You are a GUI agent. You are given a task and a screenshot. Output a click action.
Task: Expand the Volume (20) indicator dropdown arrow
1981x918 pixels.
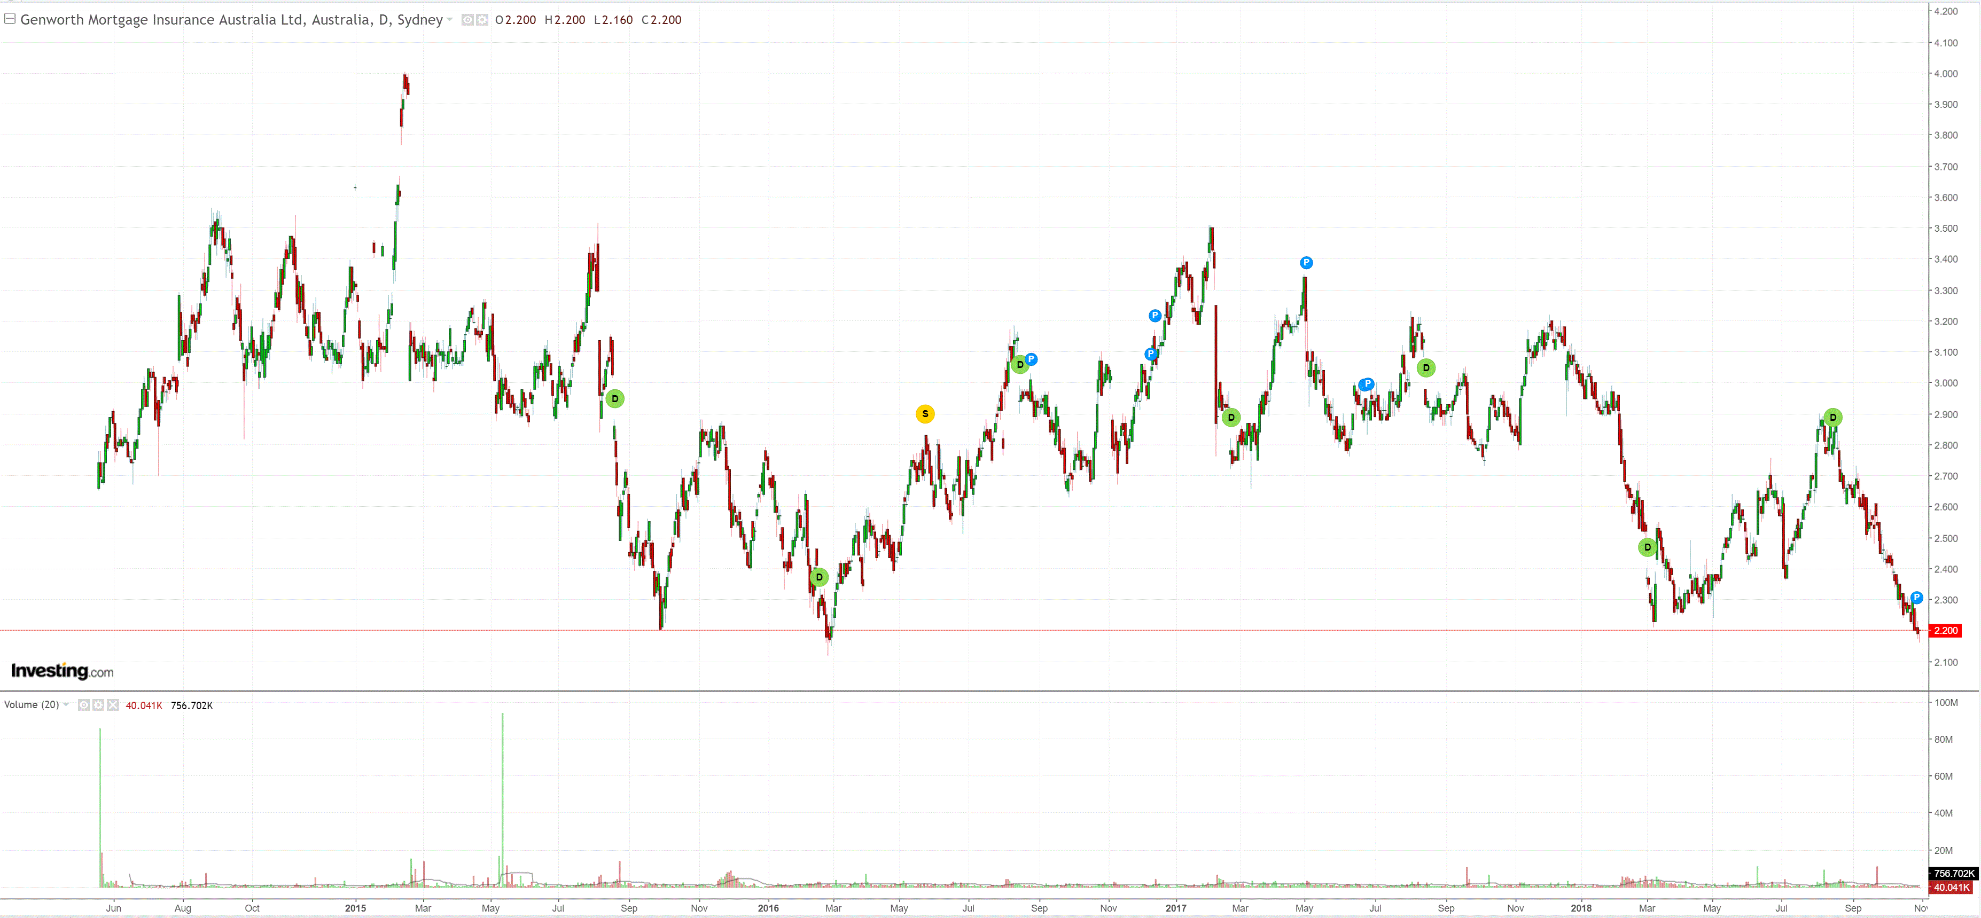[x=66, y=704]
